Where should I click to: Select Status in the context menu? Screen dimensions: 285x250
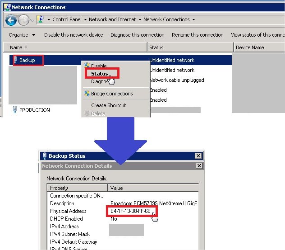[100, 74]
